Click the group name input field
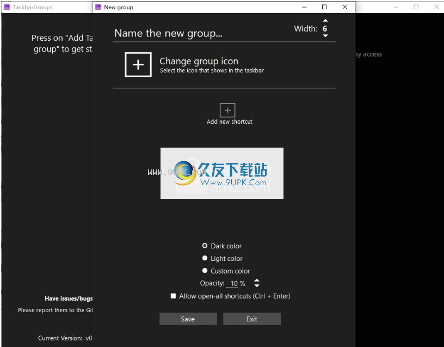The image size is (444, 347). (x=198, y=33)
